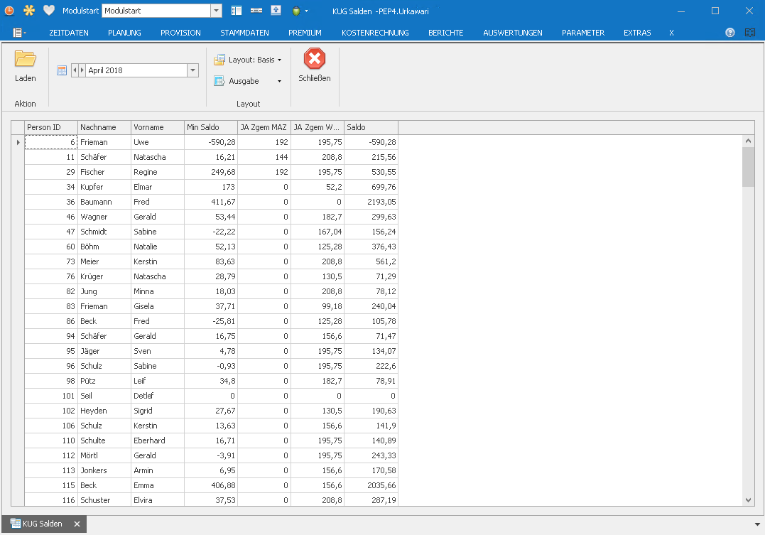Click the calendar icon beside month selector
Image resolution: width=765 pixels, height=535 pixels.
coord(62,70)
